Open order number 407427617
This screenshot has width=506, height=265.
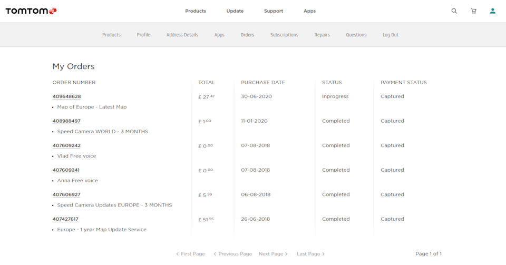click(x=65, y=219)
